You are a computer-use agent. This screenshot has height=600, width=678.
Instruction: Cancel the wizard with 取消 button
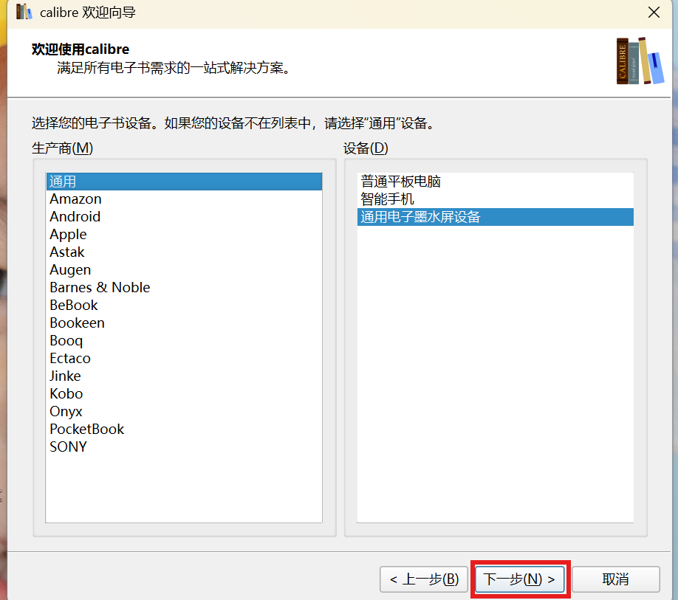pyautogui.click(x=616, y=579)
